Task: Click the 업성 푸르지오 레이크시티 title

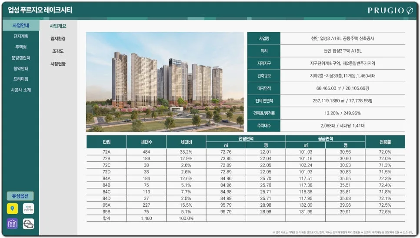Action: (x=40, y=10)
